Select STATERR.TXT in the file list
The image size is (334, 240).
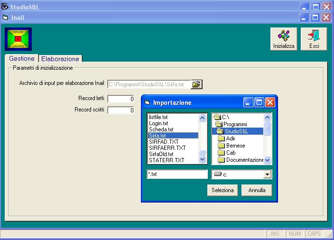[173, 160]
